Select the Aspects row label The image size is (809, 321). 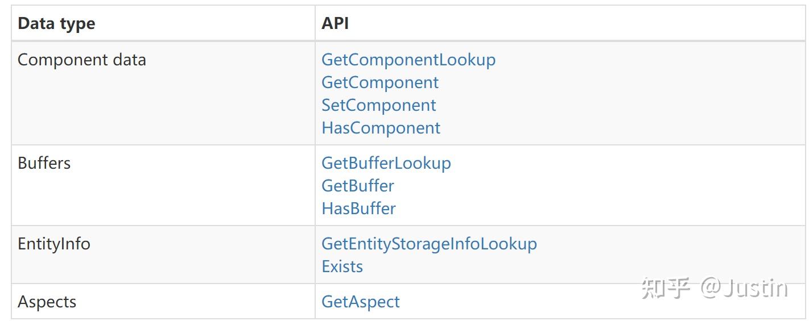pos(47,302)
